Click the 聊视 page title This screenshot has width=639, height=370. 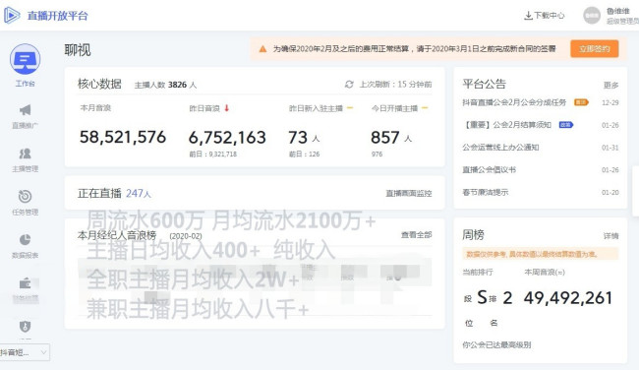(x=78, y=50)
